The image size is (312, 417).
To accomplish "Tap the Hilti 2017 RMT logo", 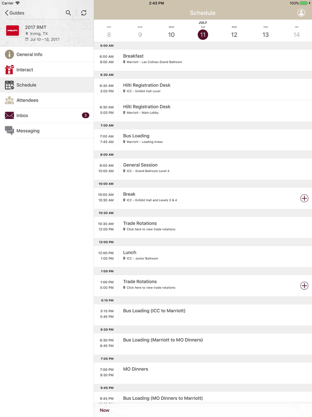I will (13, 31).
